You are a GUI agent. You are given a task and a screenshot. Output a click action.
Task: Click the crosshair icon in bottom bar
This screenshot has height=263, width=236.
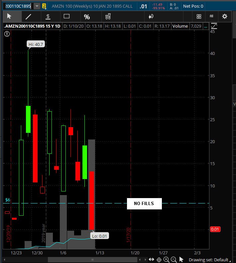pyautogui.click(x=159, y=260)
